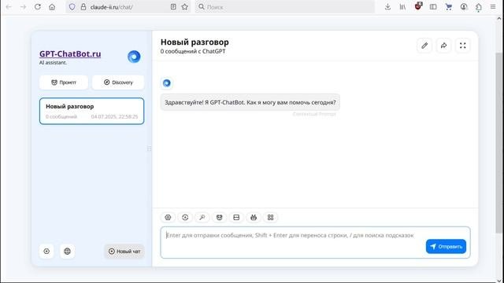Open the browser account icon
Image resolution: width=504 pixels, height=283 pixels.
pos(464,7)
